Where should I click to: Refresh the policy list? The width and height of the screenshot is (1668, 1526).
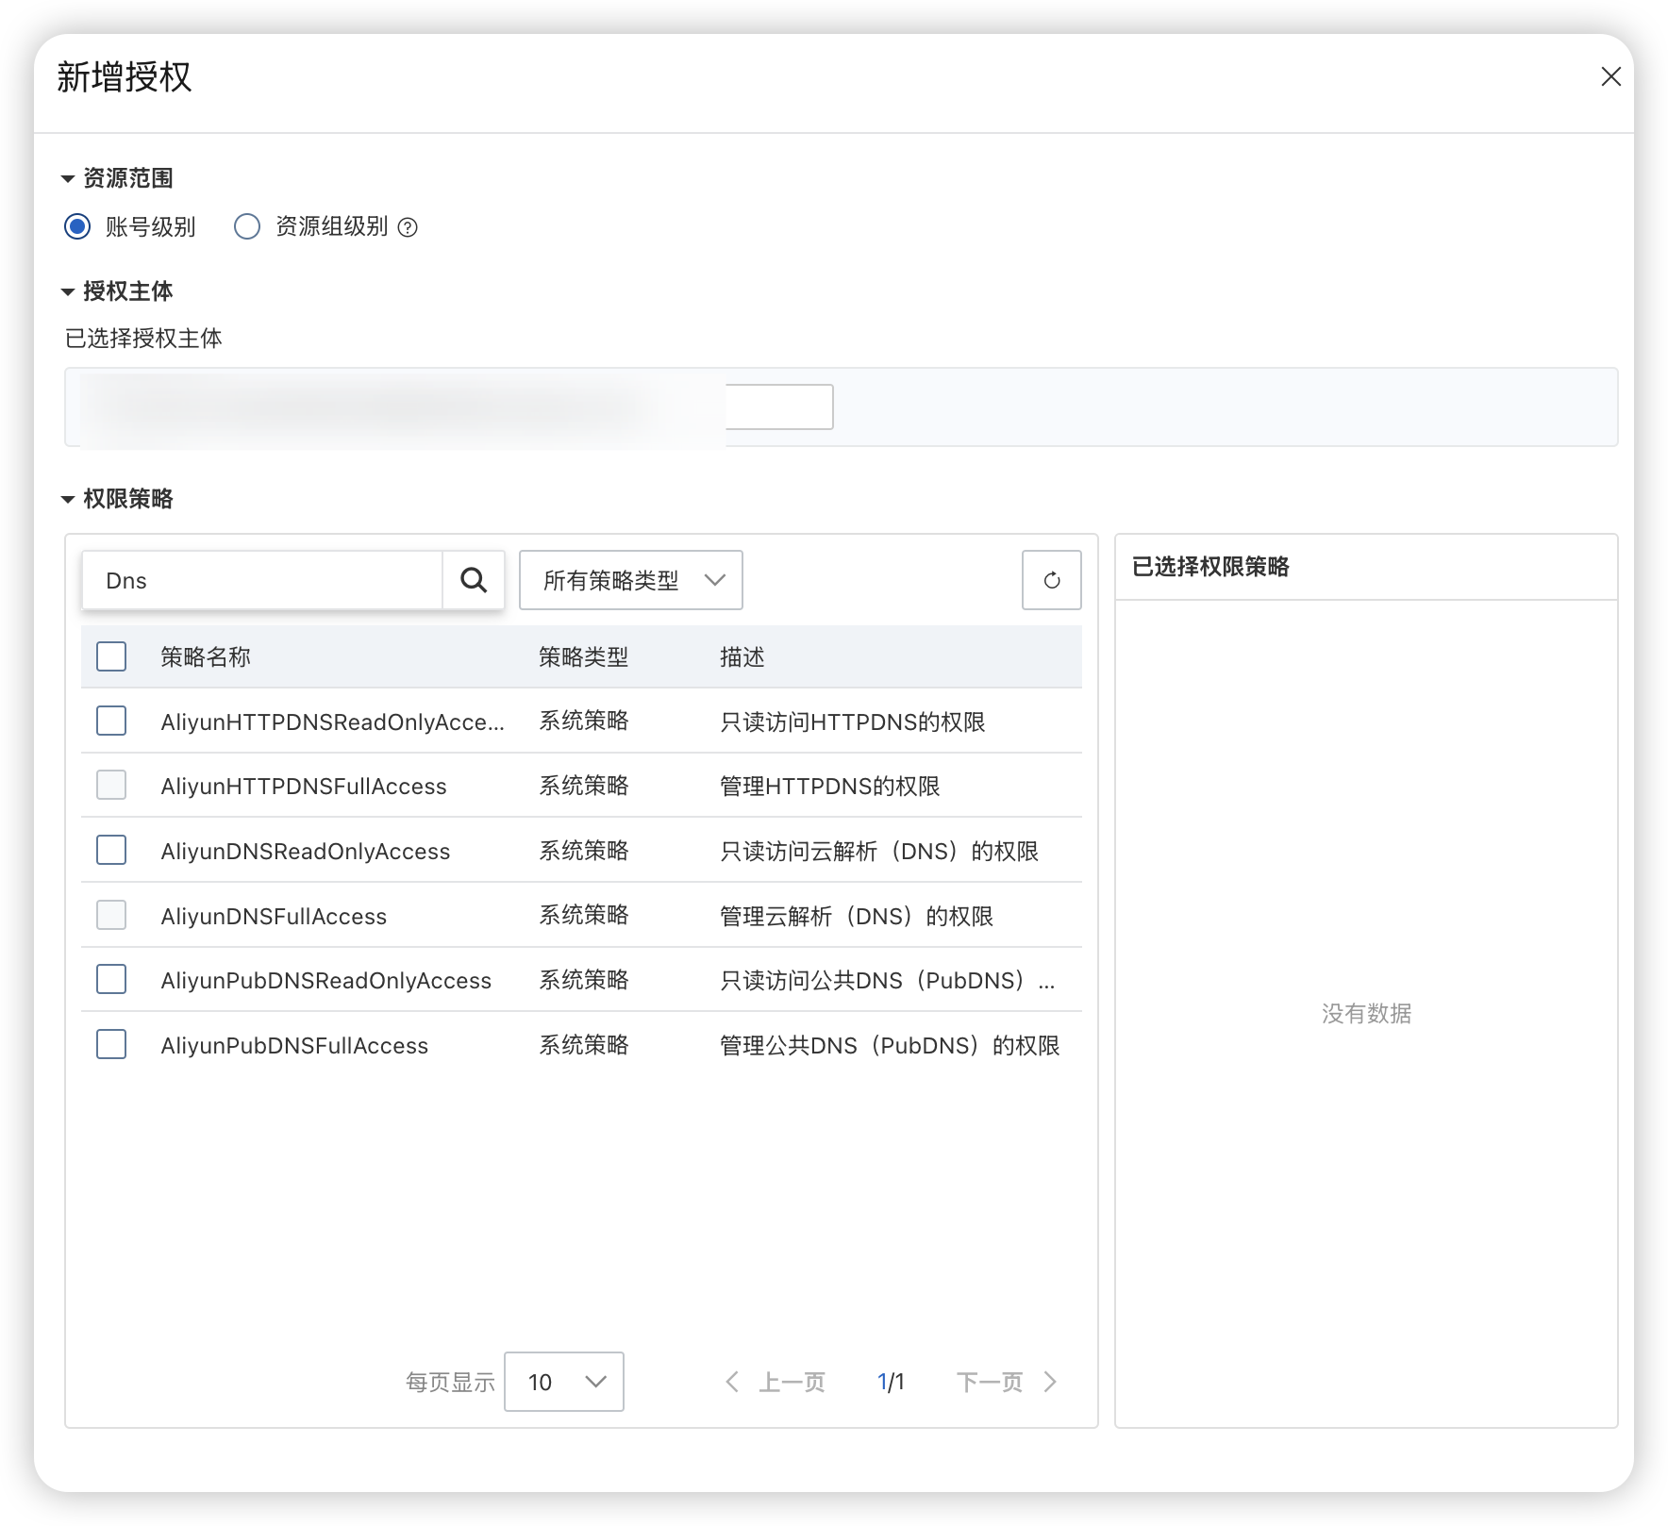coord(1052,580)
